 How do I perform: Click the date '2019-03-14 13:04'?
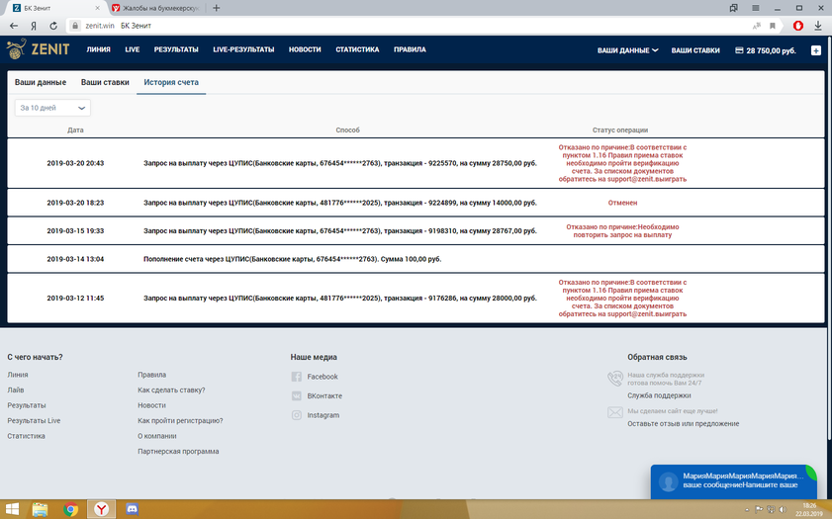(75, 259)
